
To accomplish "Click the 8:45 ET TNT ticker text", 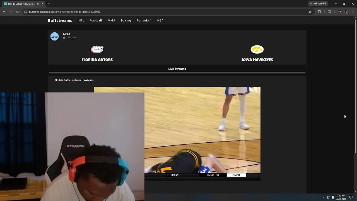I will click(213, 175).
